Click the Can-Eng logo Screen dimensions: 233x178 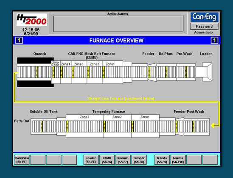pos(204,17)
